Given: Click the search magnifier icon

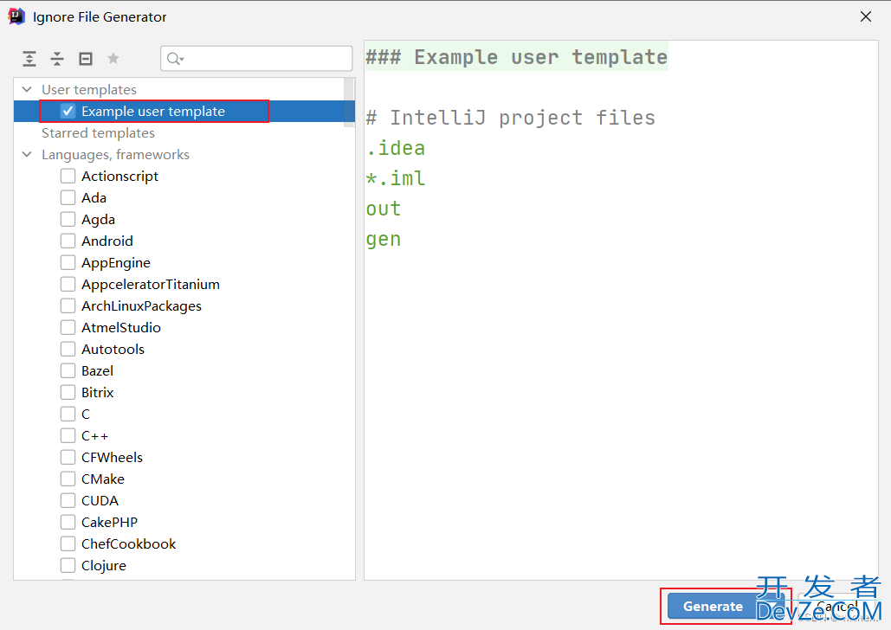Looking at the screenshot, I should pyautogui.click(x=174, y=59).
